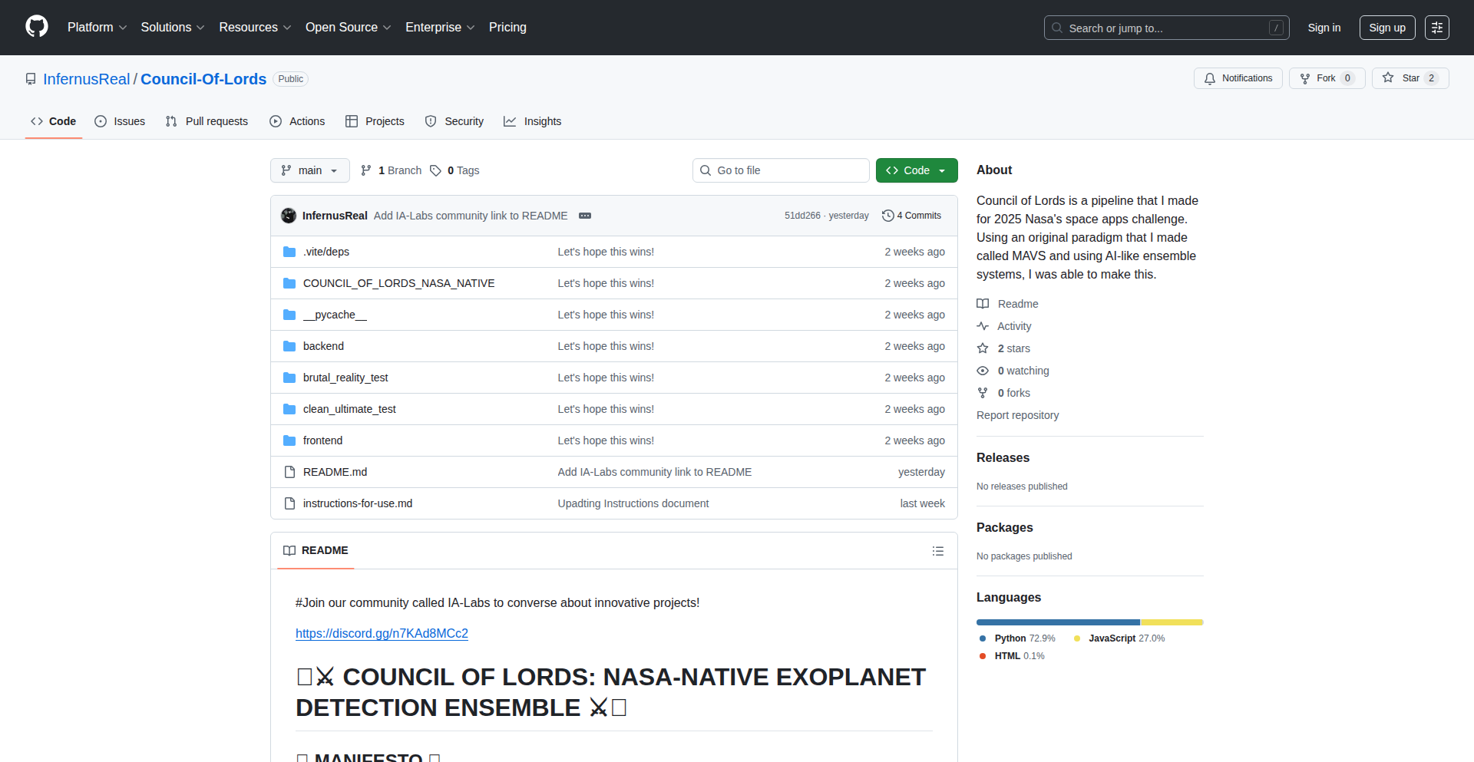Focus the Go to file search field
The image size is (1474, 762).
click(781, 170)
